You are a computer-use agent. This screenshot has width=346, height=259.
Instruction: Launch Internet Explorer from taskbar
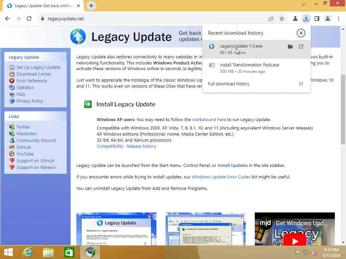click(27, 252)
